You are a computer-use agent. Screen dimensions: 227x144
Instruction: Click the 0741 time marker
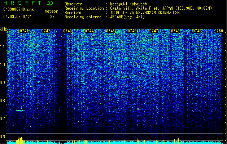[x=24, y=31]
